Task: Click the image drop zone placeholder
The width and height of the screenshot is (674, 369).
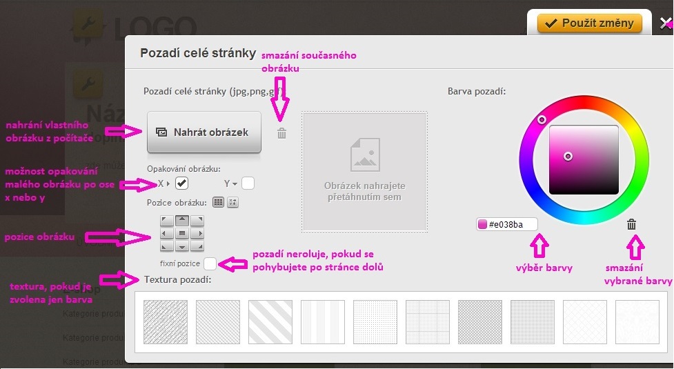Action: point(364,171)
